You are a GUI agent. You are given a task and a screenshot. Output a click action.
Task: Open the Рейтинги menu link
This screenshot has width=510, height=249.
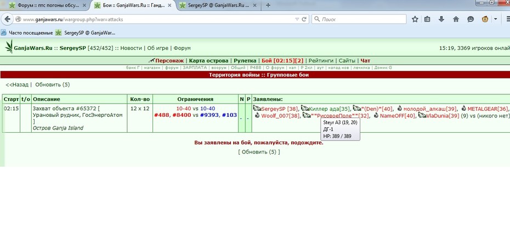pos(321,60)
